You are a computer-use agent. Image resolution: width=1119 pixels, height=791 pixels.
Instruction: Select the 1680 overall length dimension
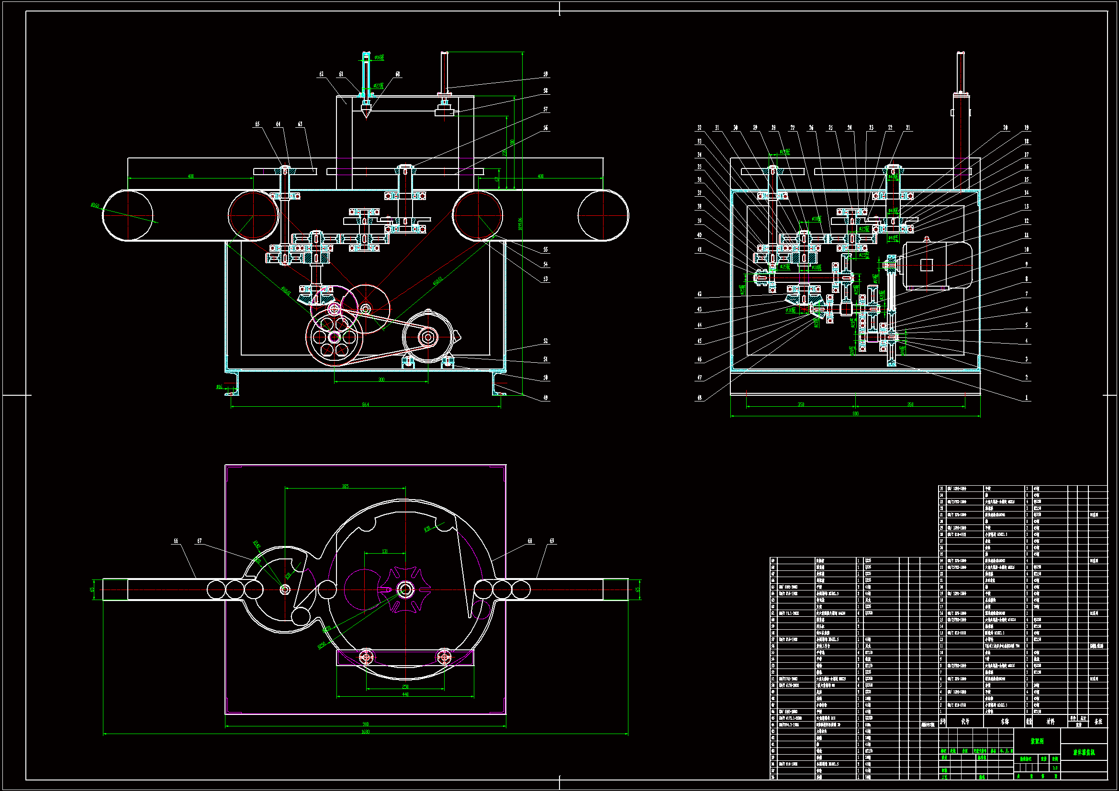tap(365, 732)
